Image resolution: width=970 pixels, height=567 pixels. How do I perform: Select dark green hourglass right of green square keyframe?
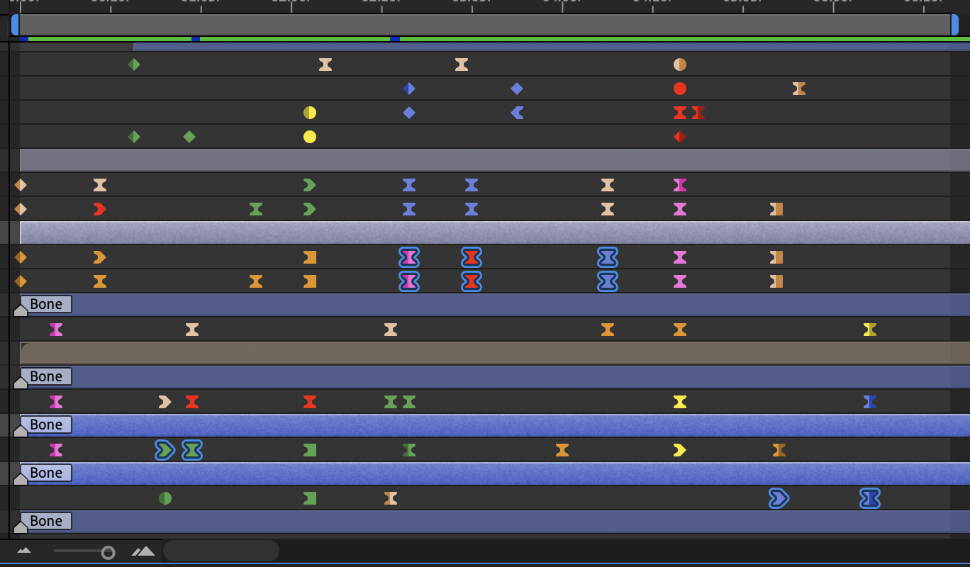409,450
